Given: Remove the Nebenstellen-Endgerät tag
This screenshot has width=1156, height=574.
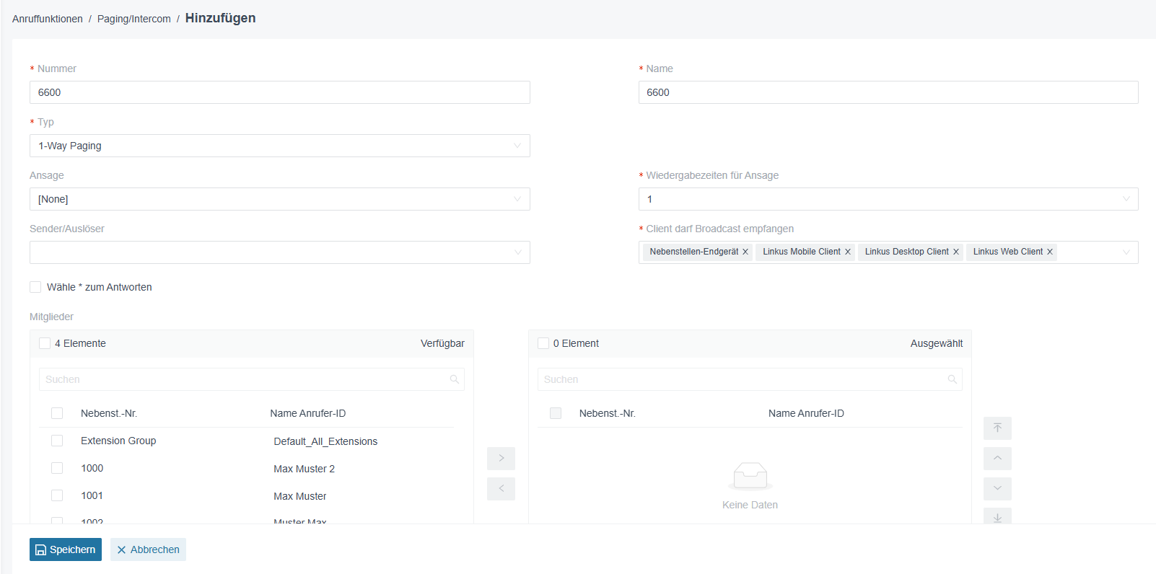Looking at the screenshot, I should click(x=745, y=252).
